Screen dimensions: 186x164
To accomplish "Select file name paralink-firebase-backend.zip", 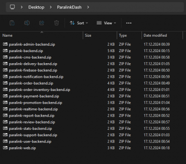I will click(x=33, y=70).
